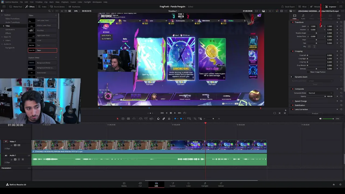Open the Index panel

coord(42,7)
